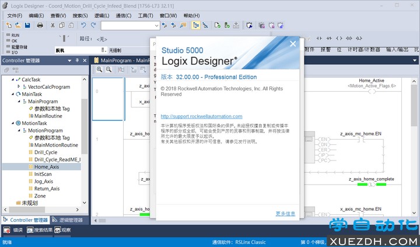
Task: Click the 更多信息 link in About dialog
Action: [285, 214]
